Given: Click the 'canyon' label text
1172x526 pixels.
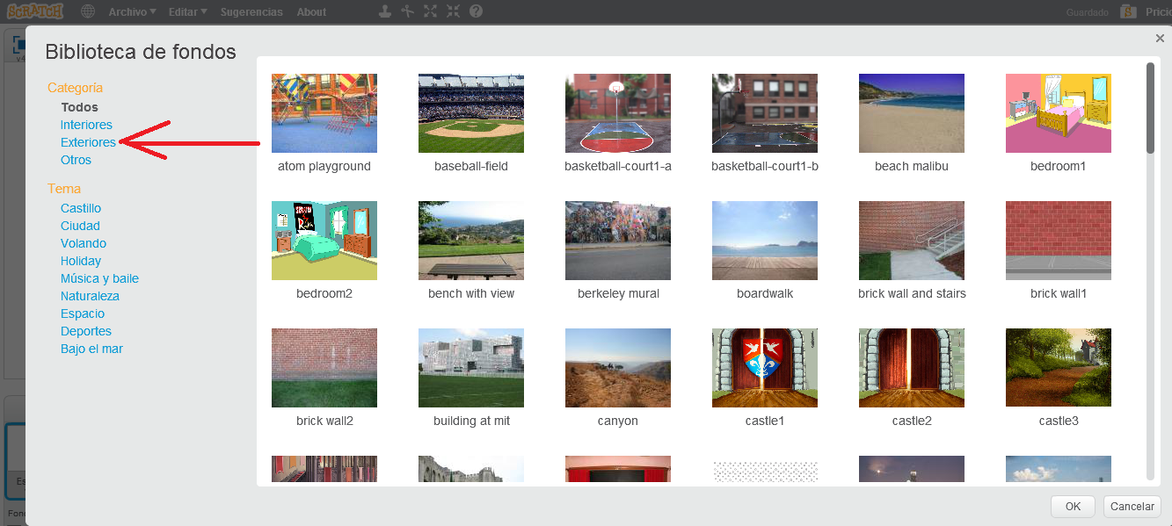Looking at the screenshot, I should point(618,421).
